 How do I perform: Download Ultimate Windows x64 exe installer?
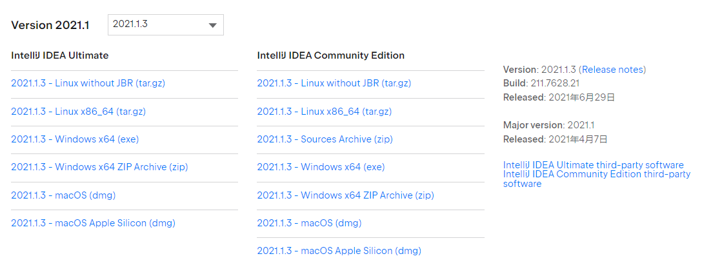click(75, 139)
